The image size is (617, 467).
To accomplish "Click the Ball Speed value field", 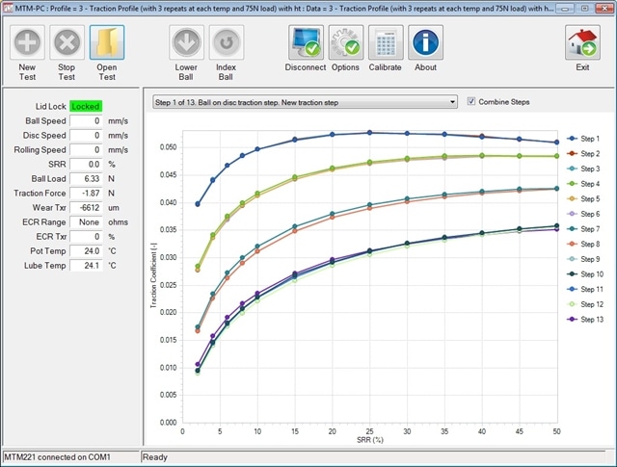I will pos(86,120).
